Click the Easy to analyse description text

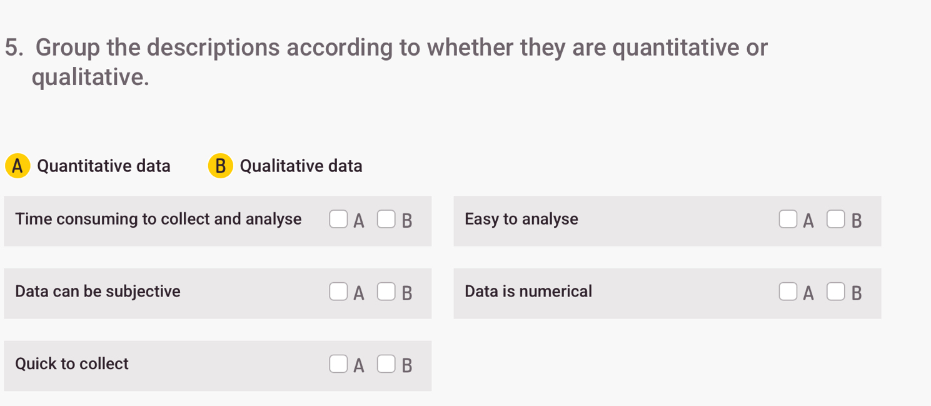click(521, 219)
